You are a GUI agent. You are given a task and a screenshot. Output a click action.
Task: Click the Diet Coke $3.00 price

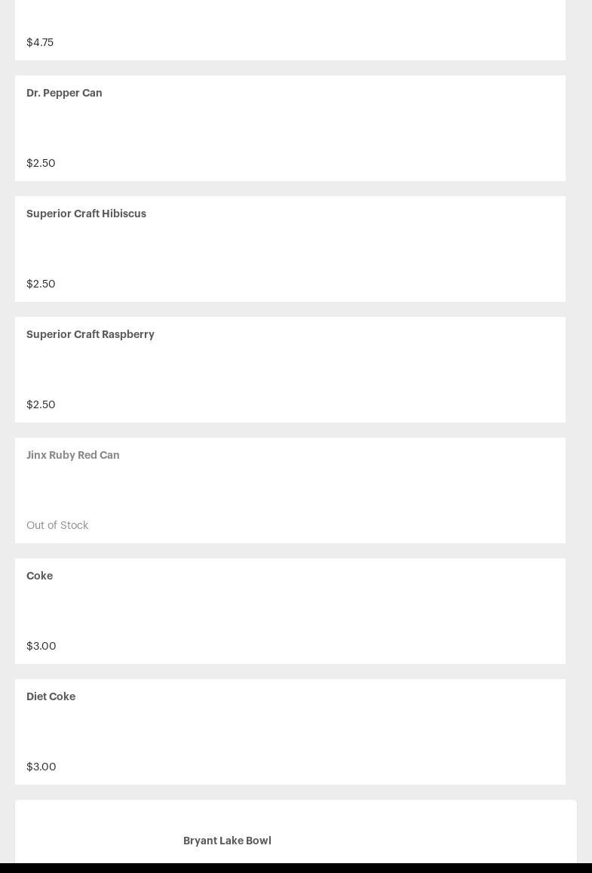click(41, 767)
